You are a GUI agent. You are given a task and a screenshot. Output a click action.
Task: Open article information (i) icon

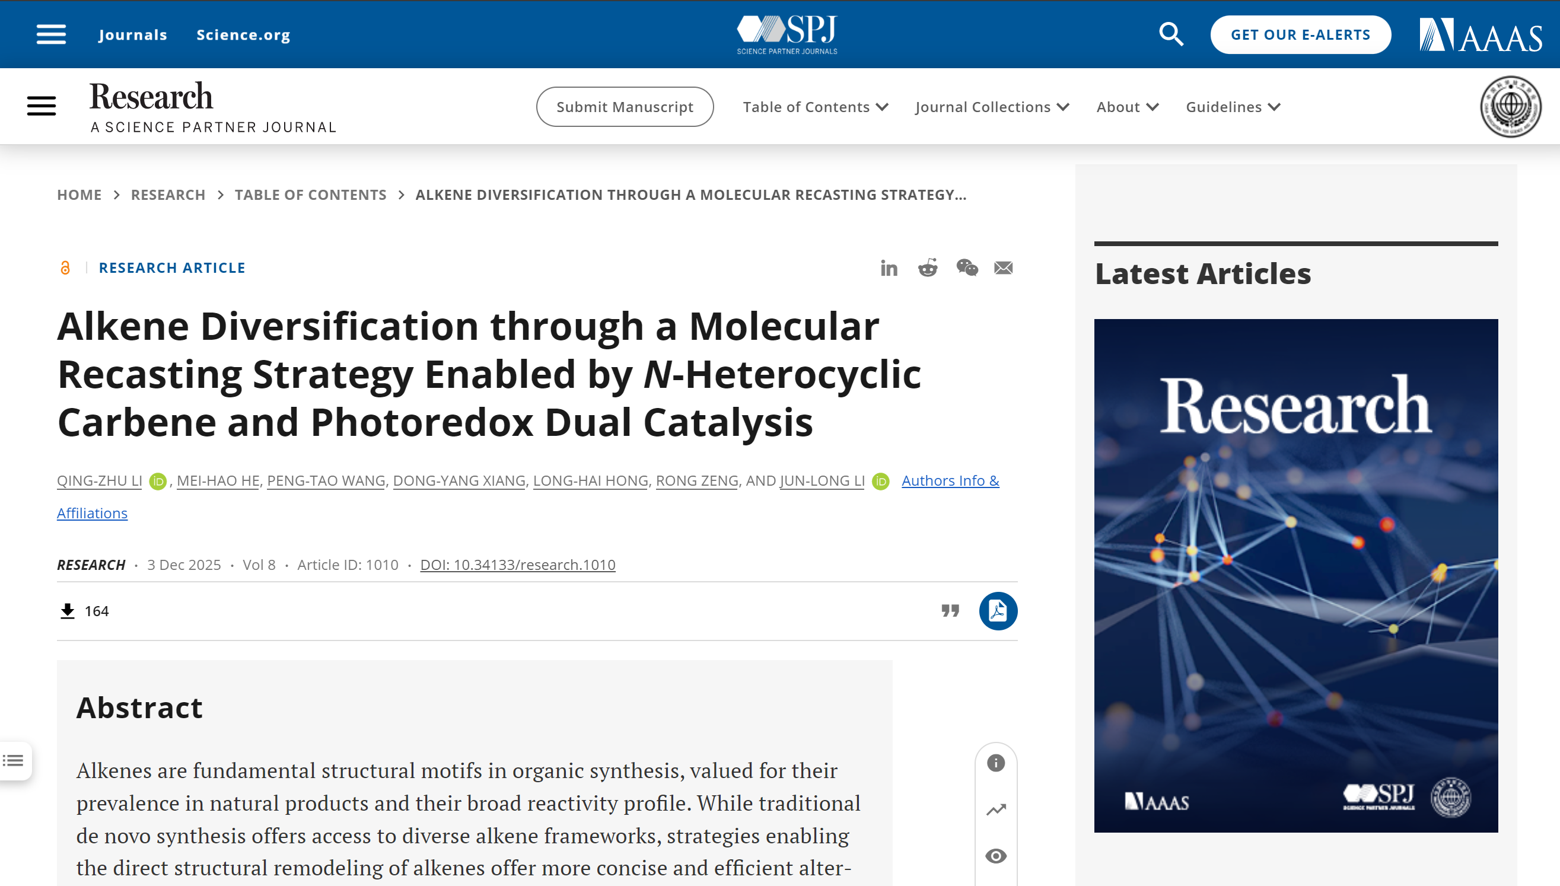[996, 763]
